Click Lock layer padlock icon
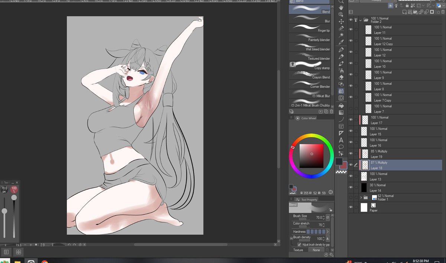Screen dimensions: 446x263 [x=407, y=6]
